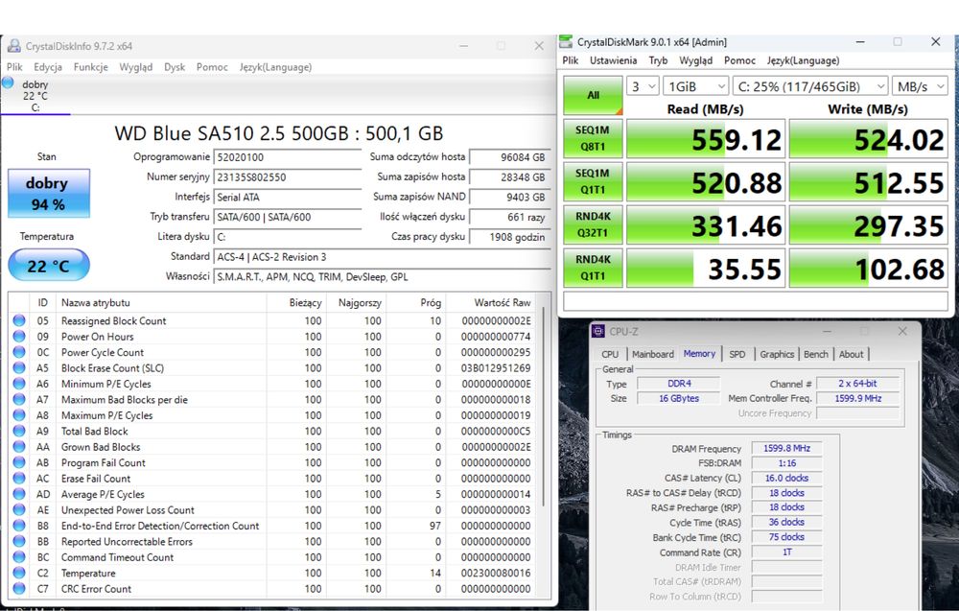959x611 pixels.
Task: Click the Suma zapisów hosta 28348 GB value
Action: [x=509, y=176]
